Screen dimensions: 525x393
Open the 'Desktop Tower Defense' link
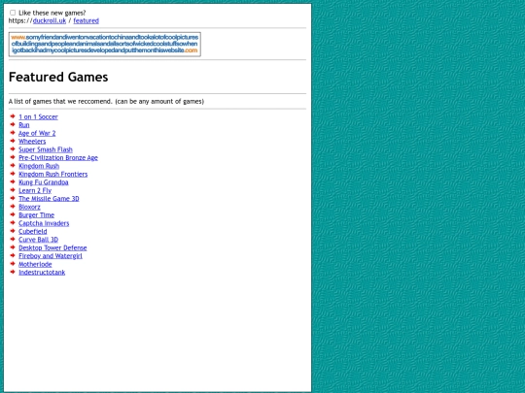coord(52,248)
